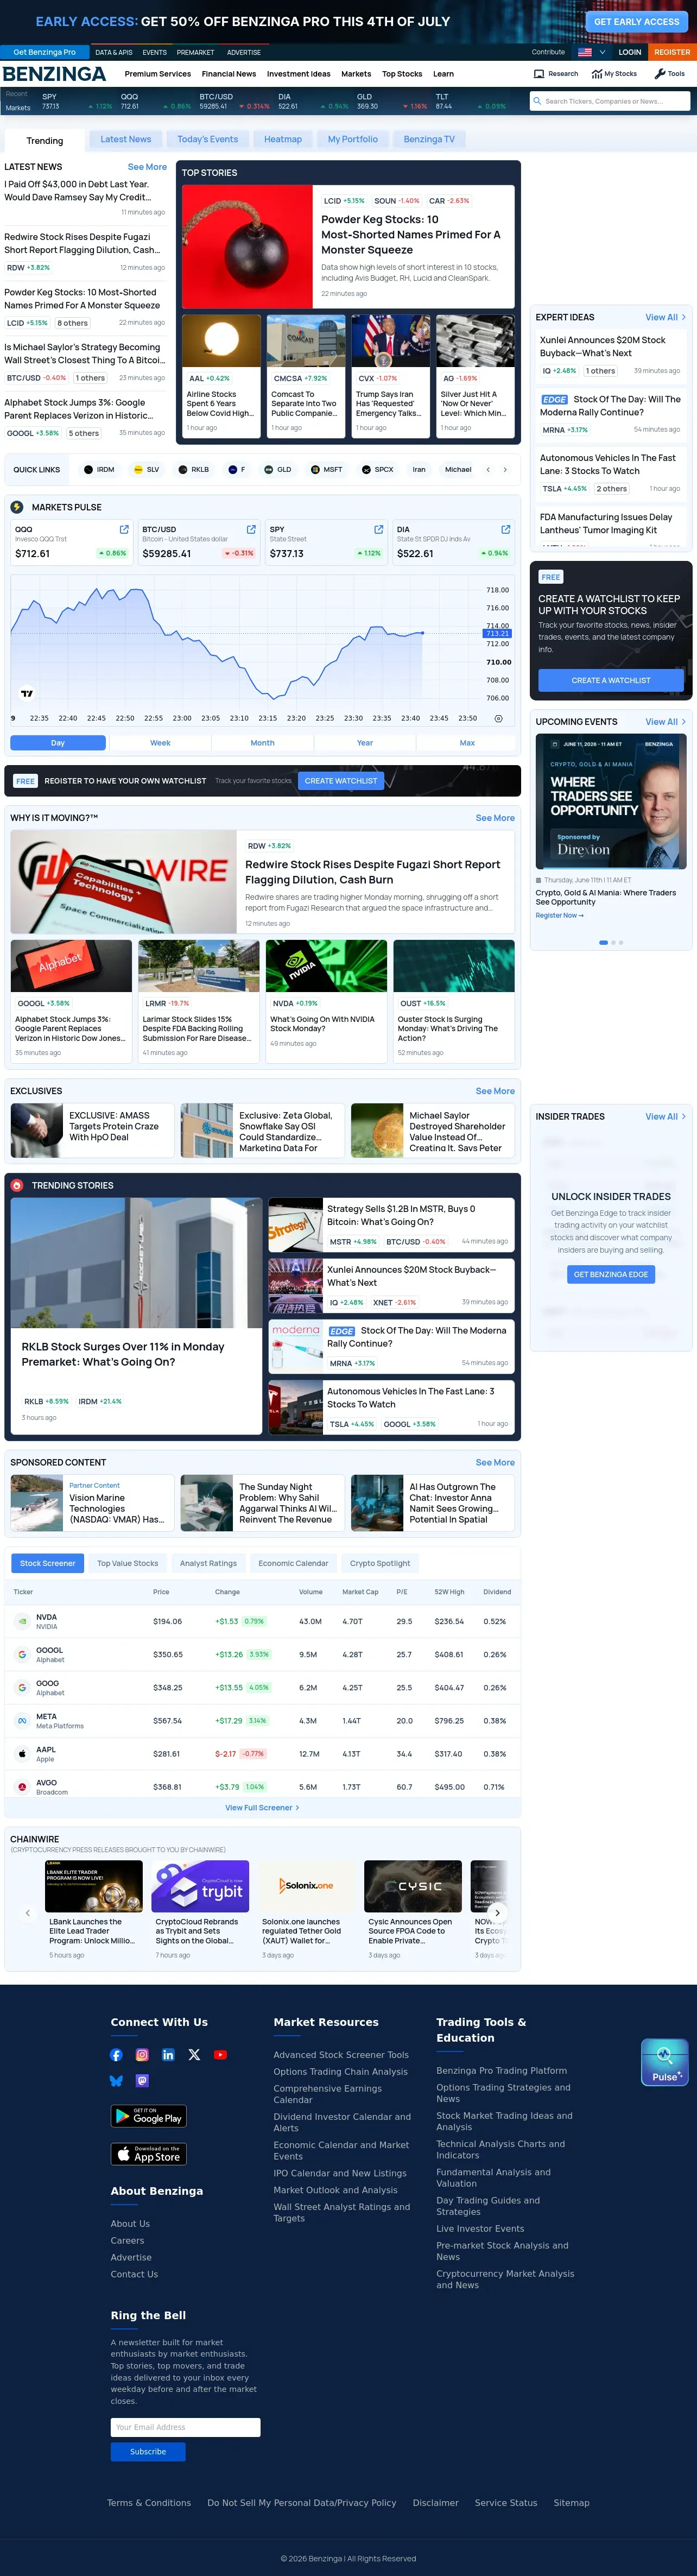The image size is (697, 2576).
Task: Subscribe to the Ring the Bell newsletter
Action: click(148, 2451)
